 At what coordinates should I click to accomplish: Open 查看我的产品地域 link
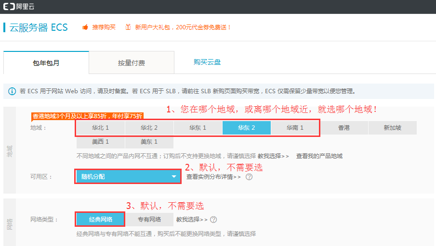pyautogui.click(x=319, y=156)
